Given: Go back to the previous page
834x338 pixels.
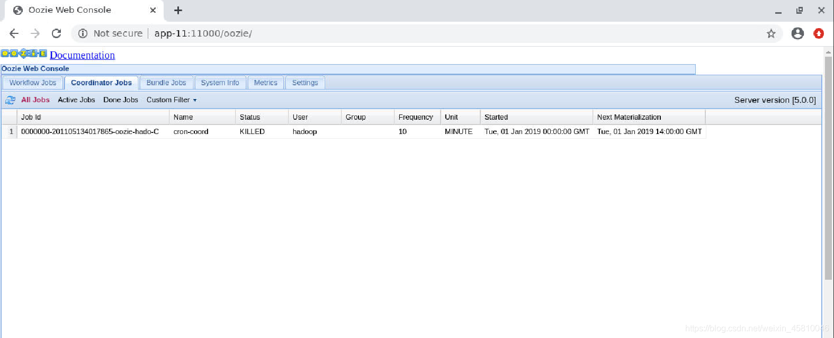Looking at the screenshot, I should click(x=14, y=33).
